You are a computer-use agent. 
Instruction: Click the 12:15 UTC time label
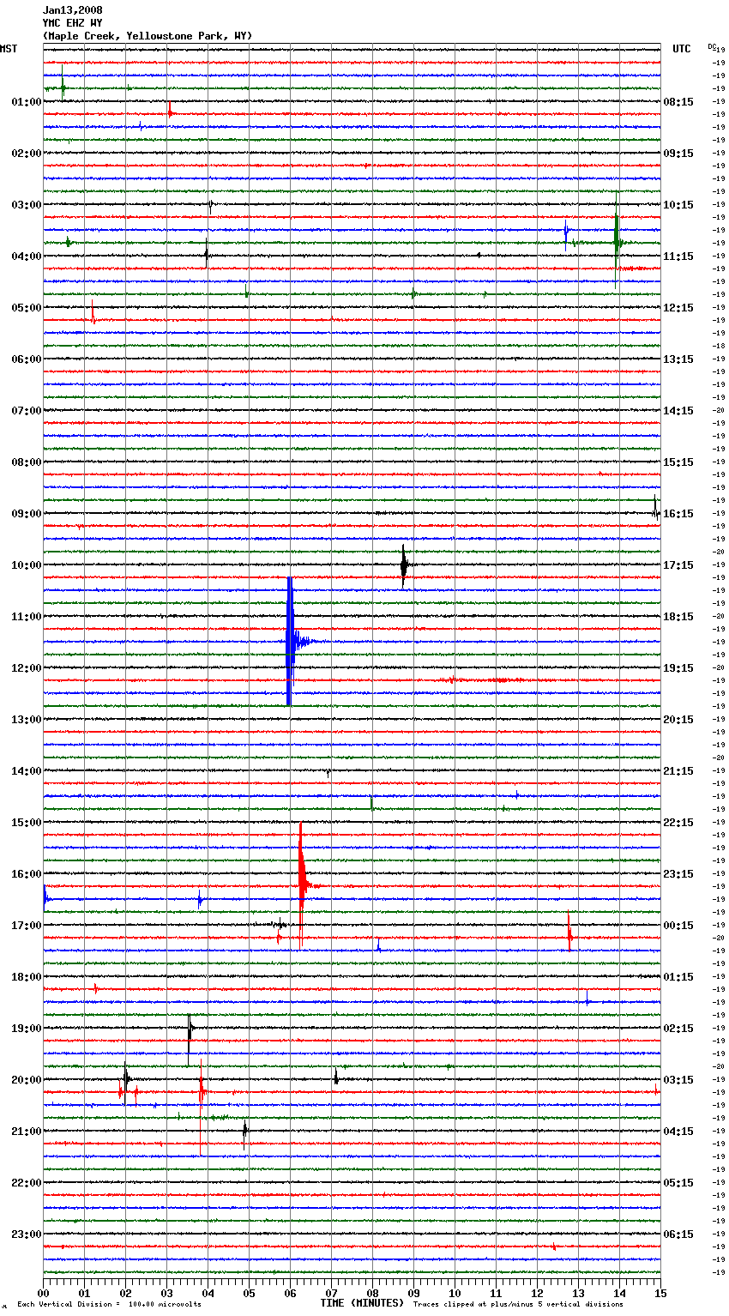(x=678, y=308)
